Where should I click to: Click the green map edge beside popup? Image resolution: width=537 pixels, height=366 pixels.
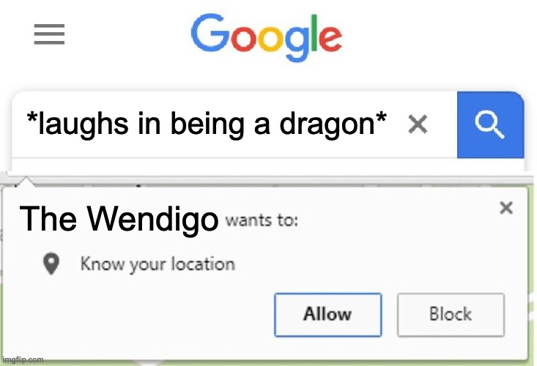(x=533, y=274)
